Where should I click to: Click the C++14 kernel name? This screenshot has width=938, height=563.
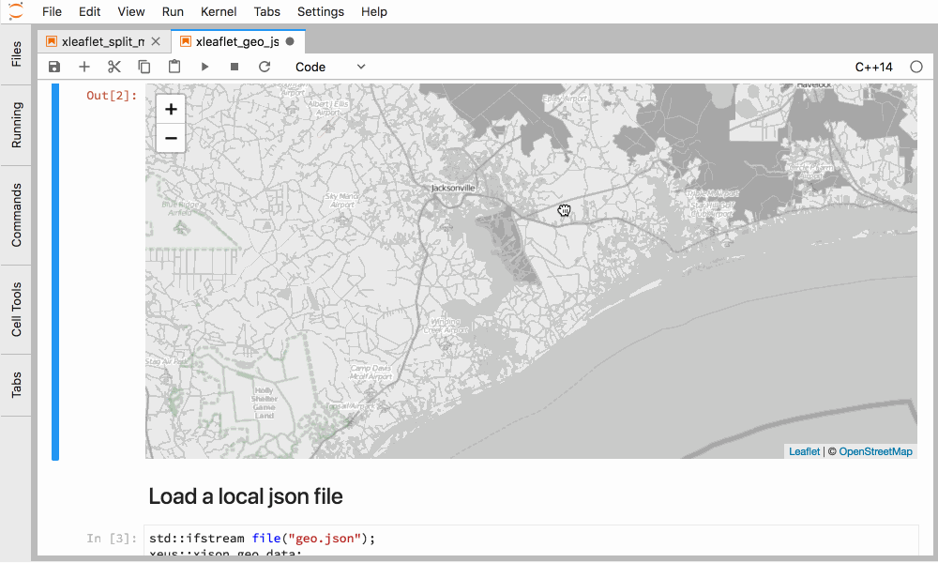tap(873, 67)
